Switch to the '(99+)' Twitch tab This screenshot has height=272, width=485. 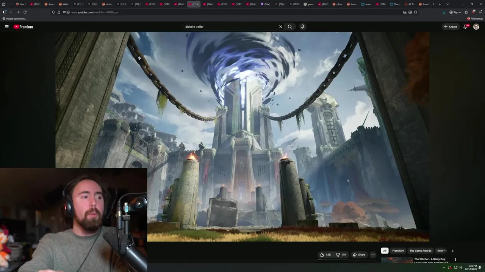pyautogui.click(x=266, y=4)
